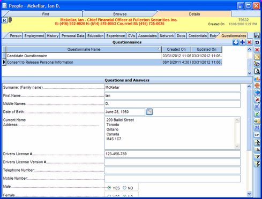Click the undo/refresh arrow icon in sidebar
262x199 pixels.
[x=257, y=42]
